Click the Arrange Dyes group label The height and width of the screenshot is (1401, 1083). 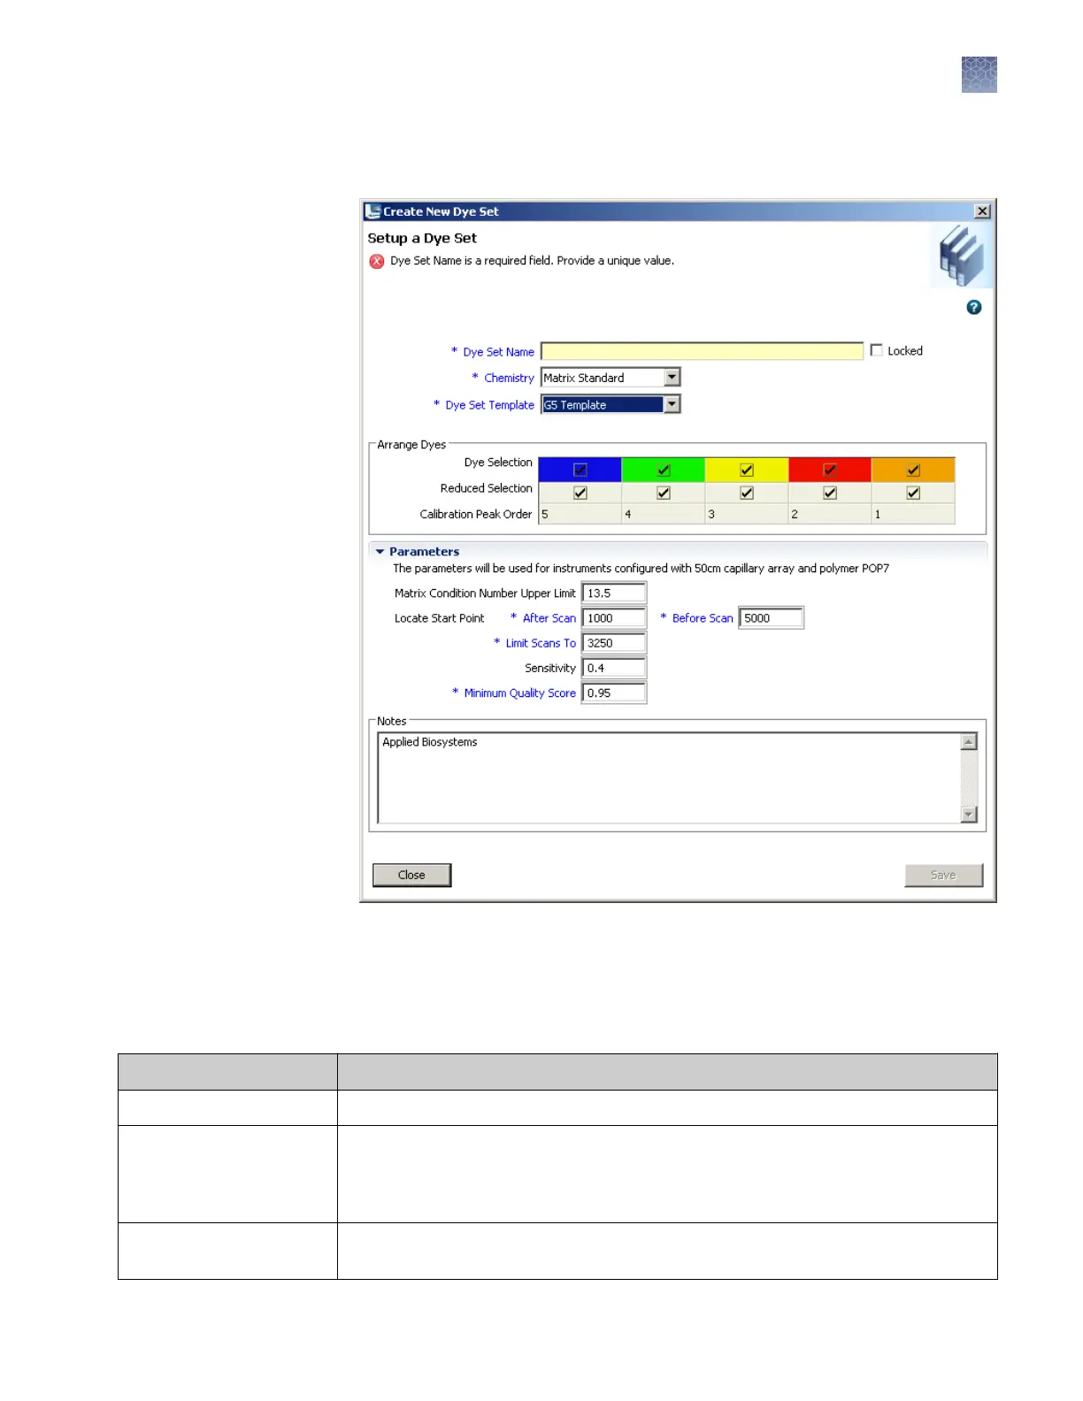pyautogui.click(x=411, y=445)
